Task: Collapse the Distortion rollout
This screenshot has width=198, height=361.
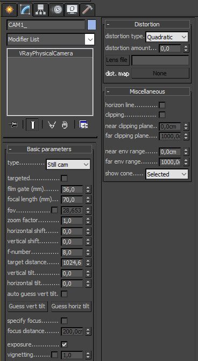Action: pyautogui.click(x=147, y=24)
